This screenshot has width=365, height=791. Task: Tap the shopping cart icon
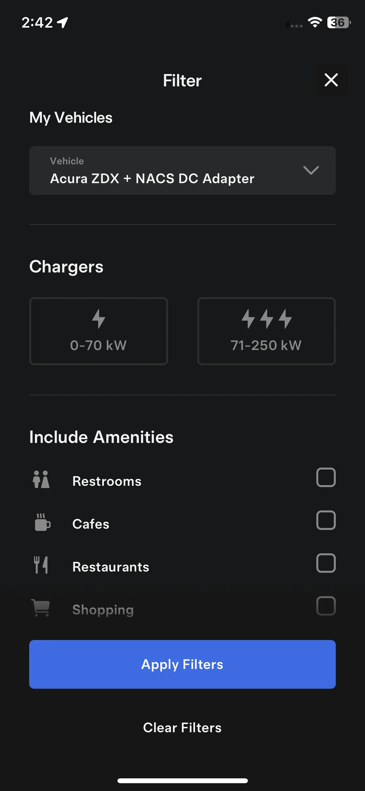pos(41,608)
